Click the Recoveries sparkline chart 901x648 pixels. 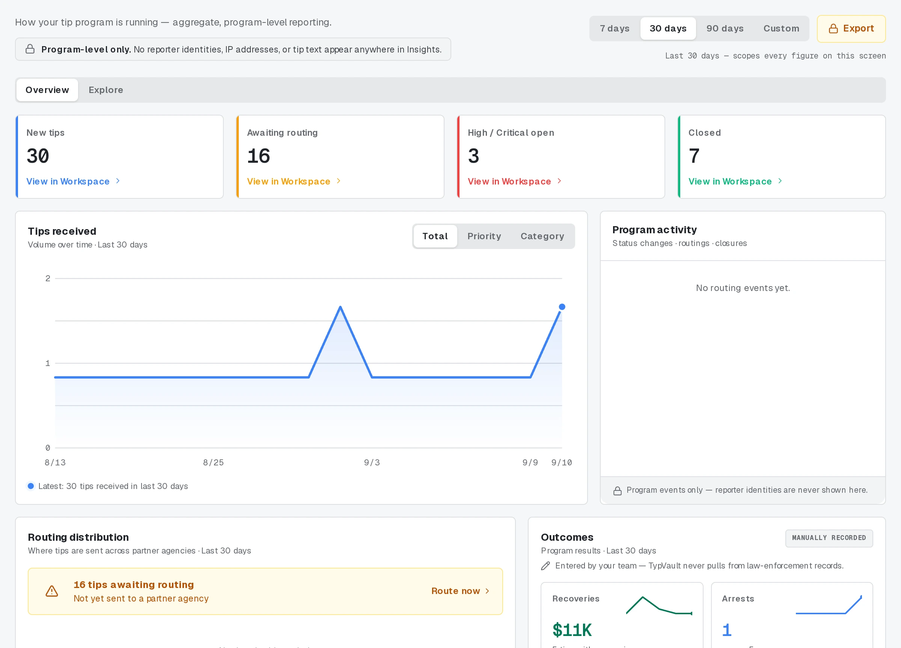(x=660, y=606)
